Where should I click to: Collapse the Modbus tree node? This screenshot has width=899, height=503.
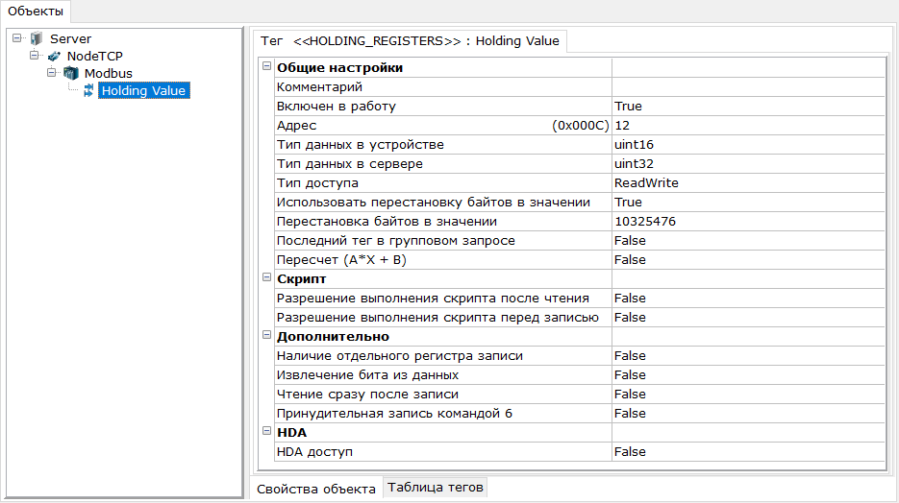click(x=52, y=73)
